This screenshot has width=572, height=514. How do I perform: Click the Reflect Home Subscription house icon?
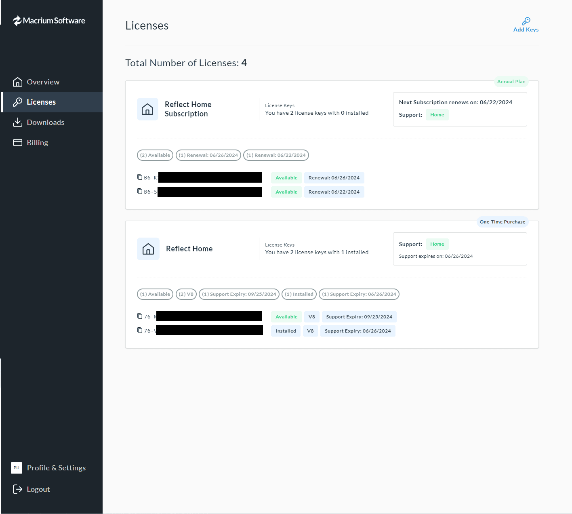pyautogui.click(x=147, y=109)
